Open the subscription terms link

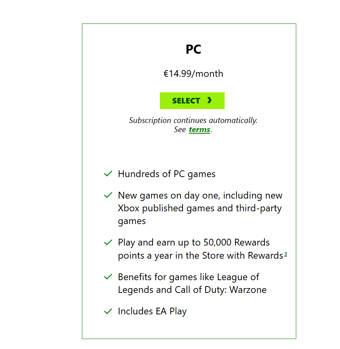(x=199, y=130)
